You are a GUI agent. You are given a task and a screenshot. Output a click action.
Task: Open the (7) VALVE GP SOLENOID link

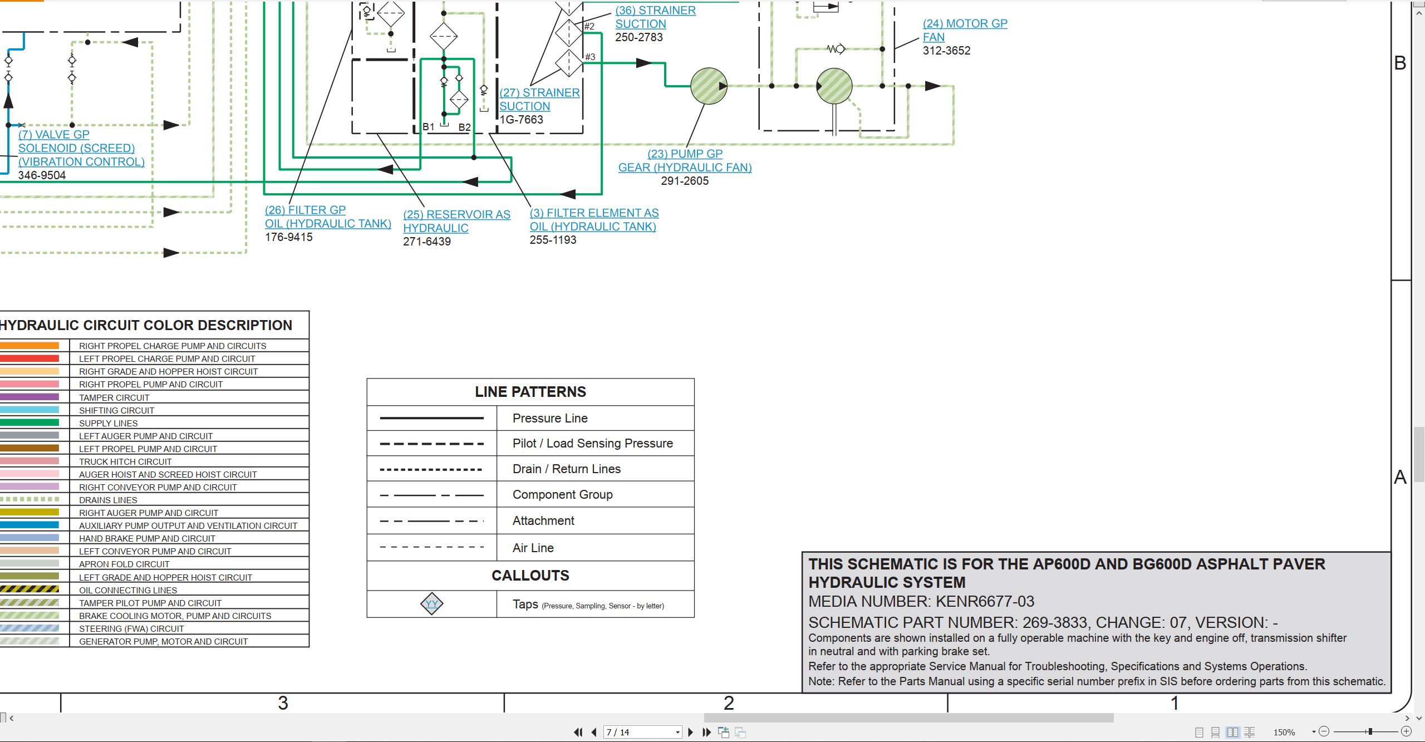81,148
